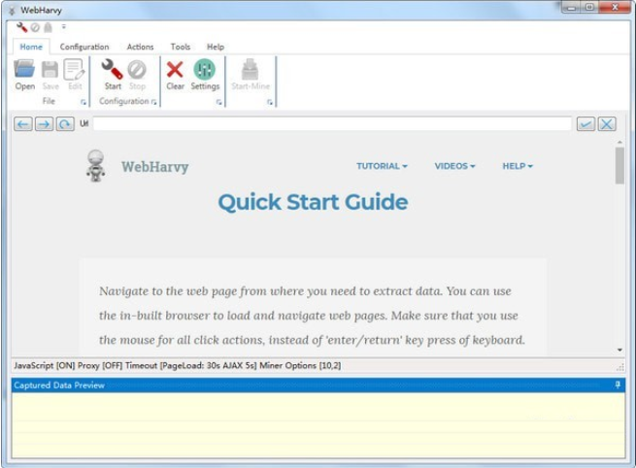Pin the Captured Data Preview panel

pyautogui.click(x=619, y=385)
